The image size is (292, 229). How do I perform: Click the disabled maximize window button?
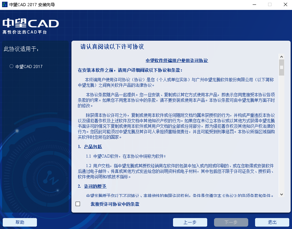pyautogui.click(x=269, y=4)
